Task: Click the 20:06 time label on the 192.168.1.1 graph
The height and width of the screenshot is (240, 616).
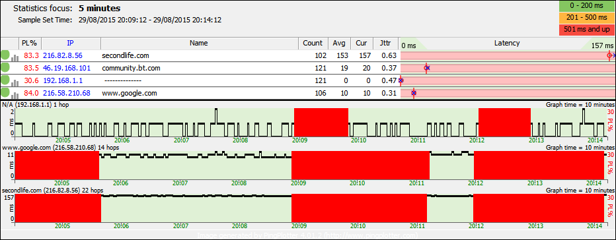Action: coord(122,140)
